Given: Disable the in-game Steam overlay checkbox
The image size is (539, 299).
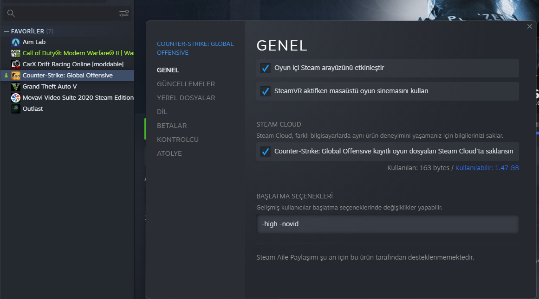Looking at the screenshot, I should 266,68.
